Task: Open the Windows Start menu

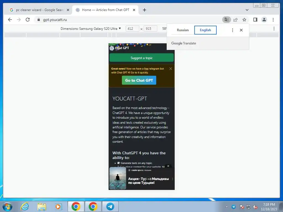Action: coord(7,206)
